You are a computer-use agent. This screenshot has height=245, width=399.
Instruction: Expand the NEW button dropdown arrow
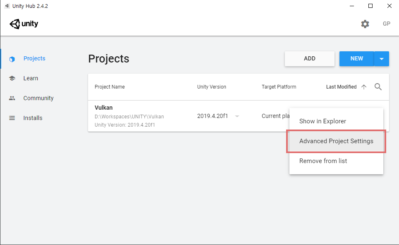click(382, 59)
